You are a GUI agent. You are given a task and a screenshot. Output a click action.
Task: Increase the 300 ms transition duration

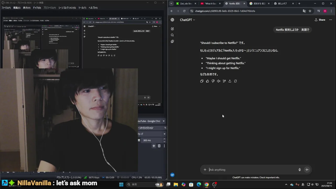tap(164, 139)
